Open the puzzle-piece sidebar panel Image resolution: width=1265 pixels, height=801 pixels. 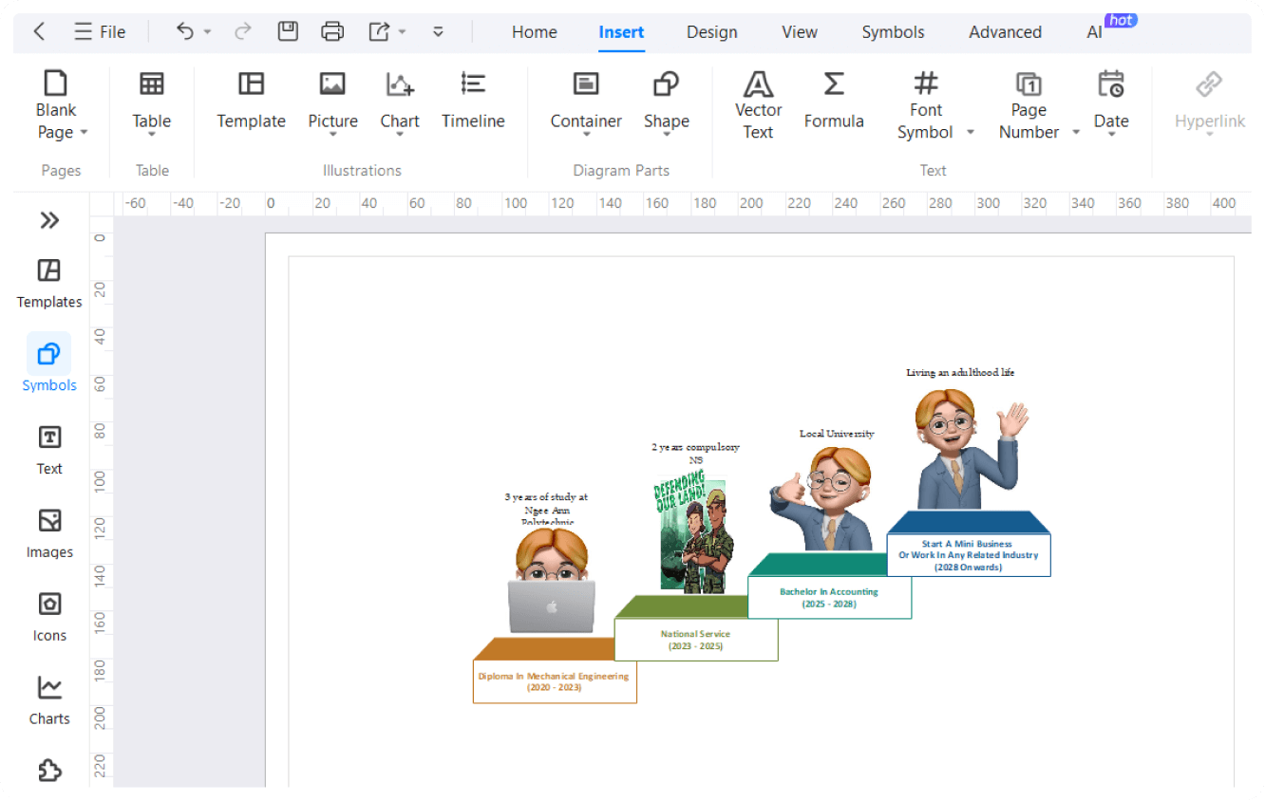point(49,771)
